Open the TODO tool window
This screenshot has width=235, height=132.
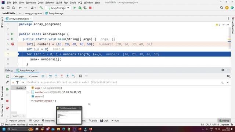click(34, 121)
